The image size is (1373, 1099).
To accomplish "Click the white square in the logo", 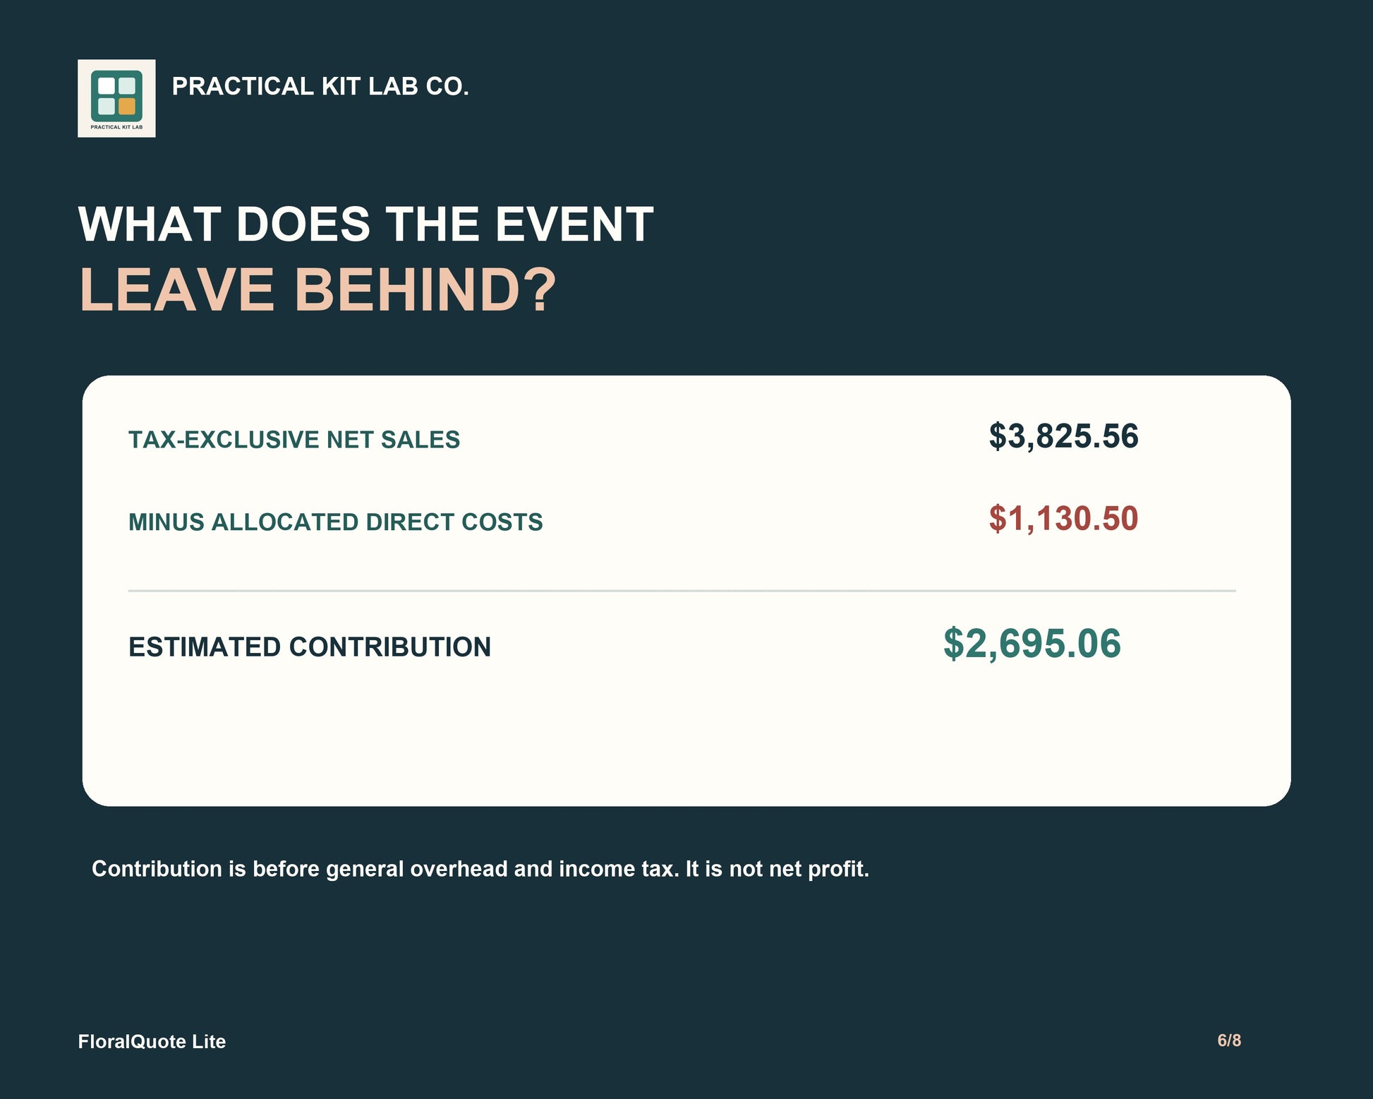I will pyautogui.click(x=107, y=86).
